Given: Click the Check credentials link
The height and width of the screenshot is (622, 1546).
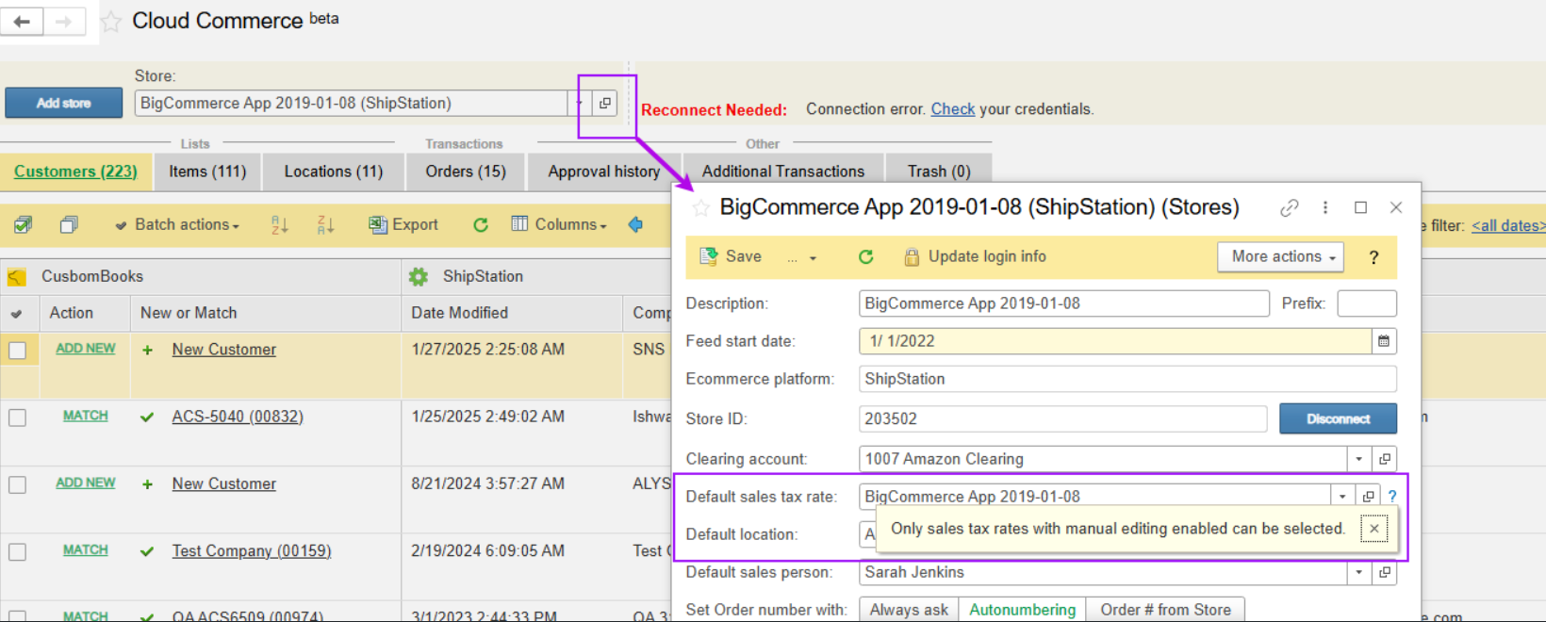Looking at the screenshot, I should click(952, 109).
